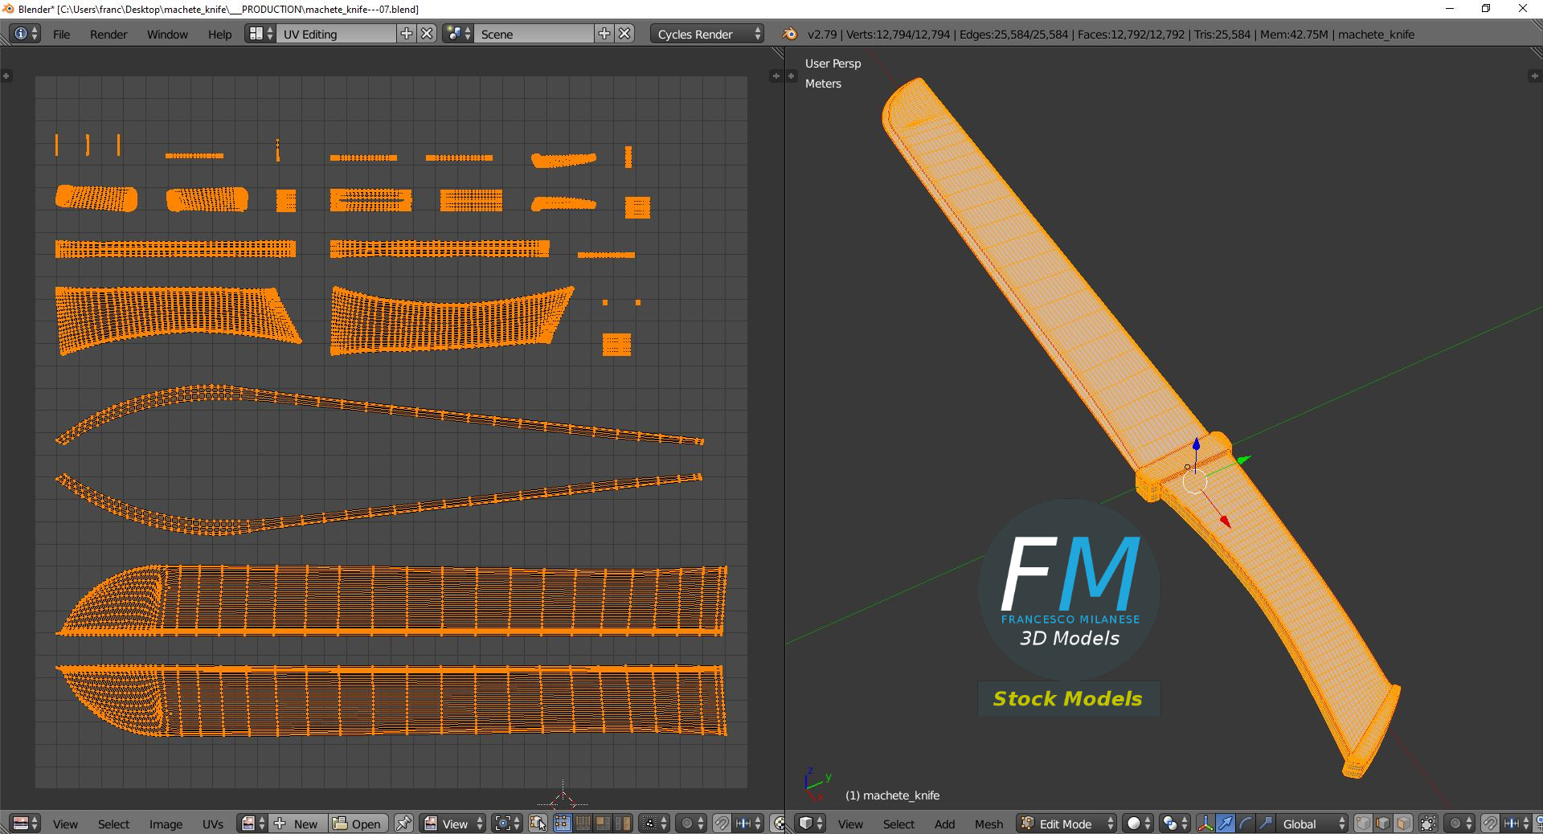The height and width of the screenshot is (834, 1543).
Task: Select the rotate manipulator
Action: (1246, 824)
